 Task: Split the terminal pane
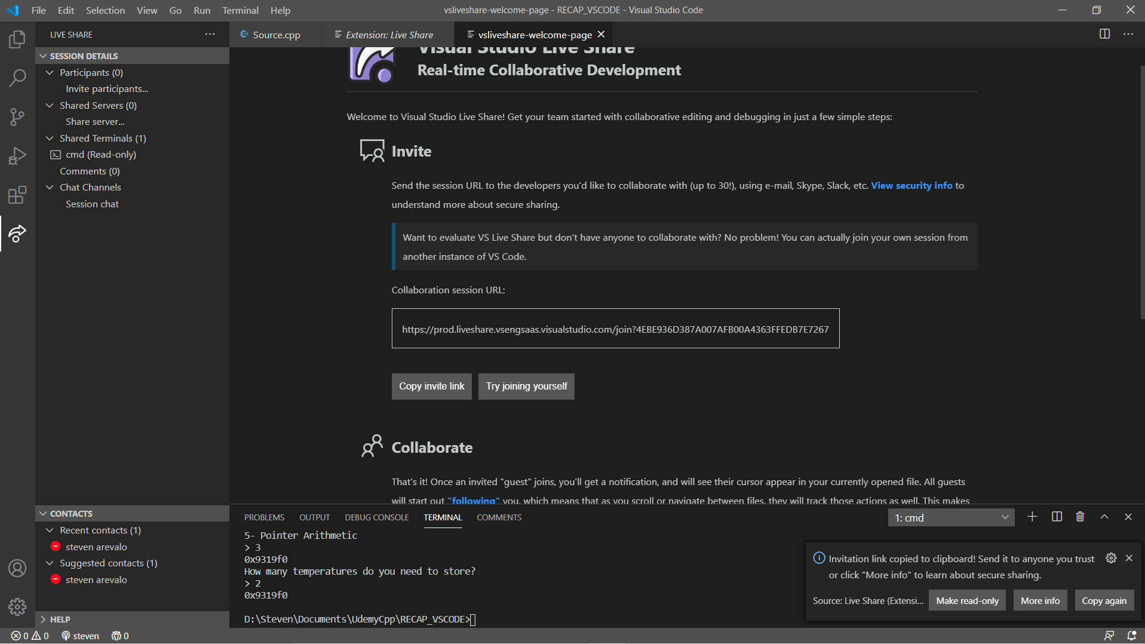1056,517
